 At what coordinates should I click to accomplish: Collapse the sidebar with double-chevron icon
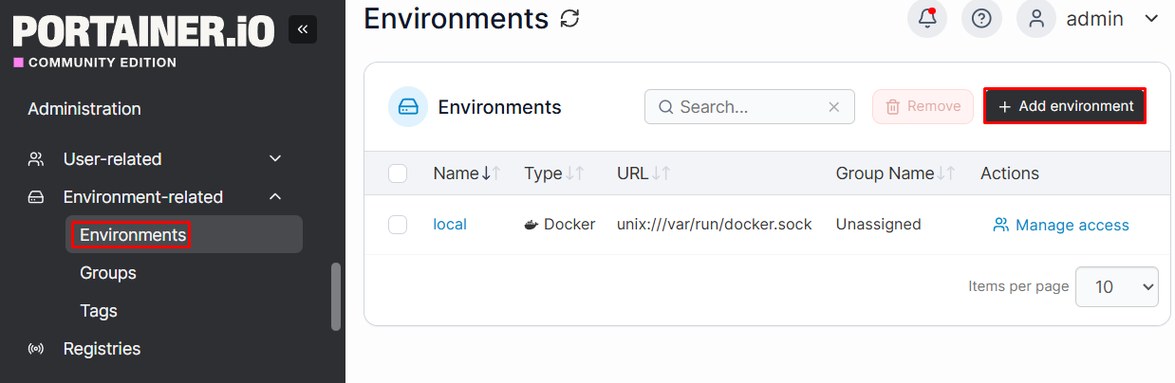[303, 29]
